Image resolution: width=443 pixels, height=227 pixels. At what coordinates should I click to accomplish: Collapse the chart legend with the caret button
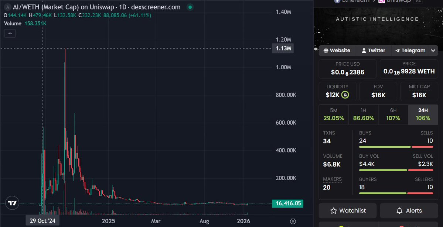click(10, 34)
